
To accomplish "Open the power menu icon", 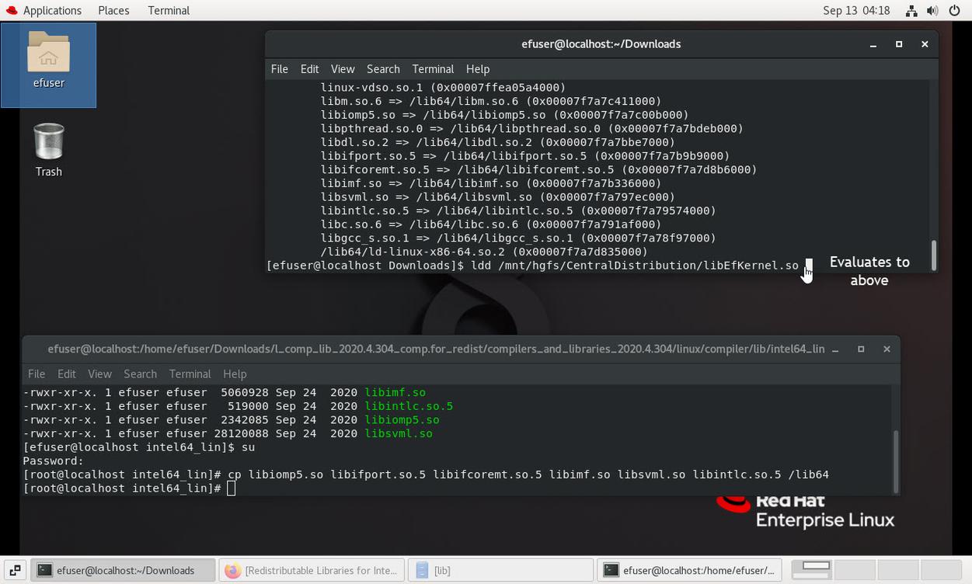I will [x=954, y=11].
